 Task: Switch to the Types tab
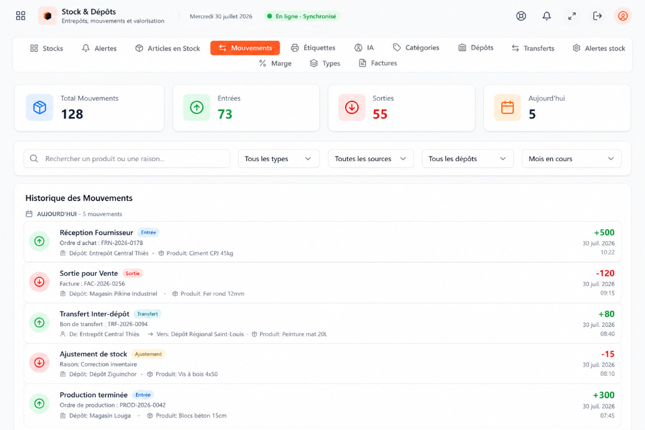click(325, 64)
